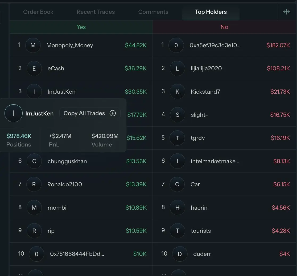
Task: Click 0x751668444FbDd... avatar icon
Action: [36, 254]
